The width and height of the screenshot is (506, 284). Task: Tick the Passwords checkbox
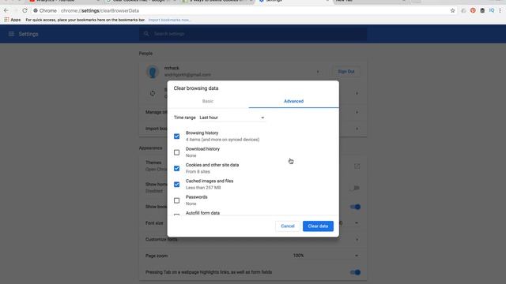(x=176, y=200)
